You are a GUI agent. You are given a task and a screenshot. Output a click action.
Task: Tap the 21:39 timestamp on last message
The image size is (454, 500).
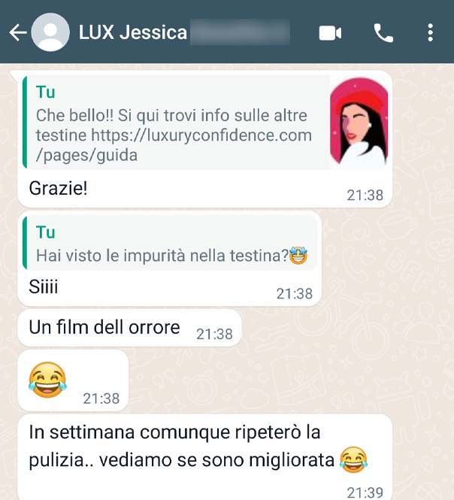point(365,492)
